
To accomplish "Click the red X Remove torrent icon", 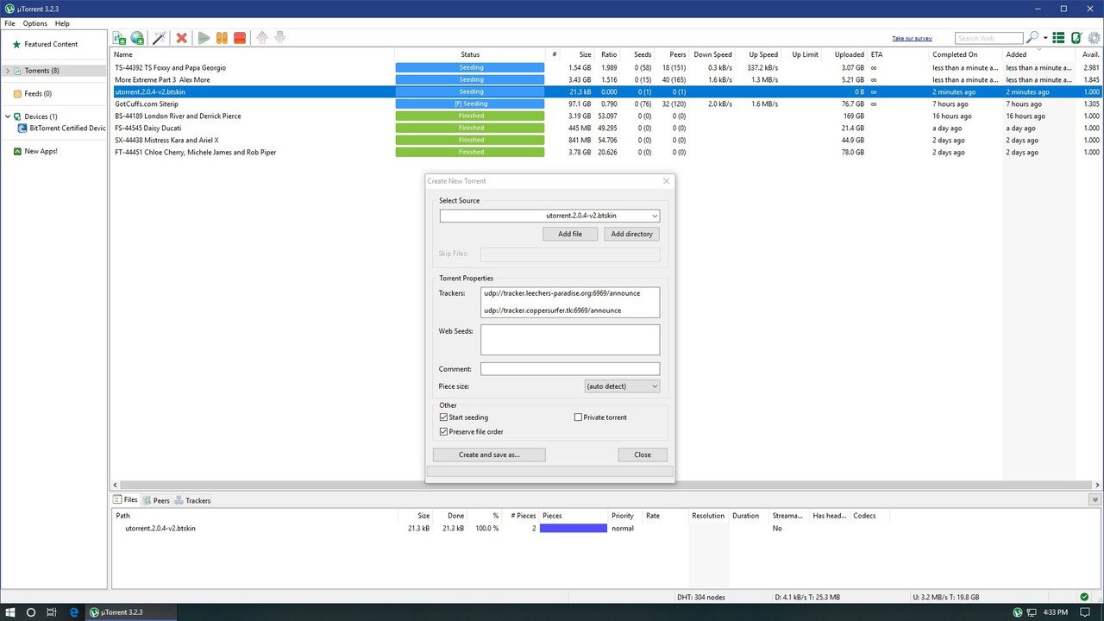I will (x=181, y=38).
